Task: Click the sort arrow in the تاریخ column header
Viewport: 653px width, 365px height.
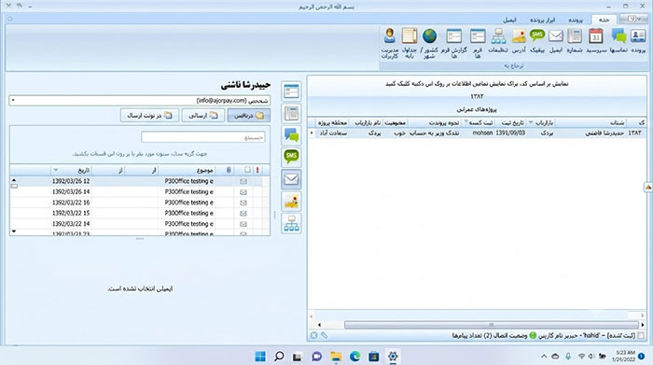Action: click(x=56, y=170)
